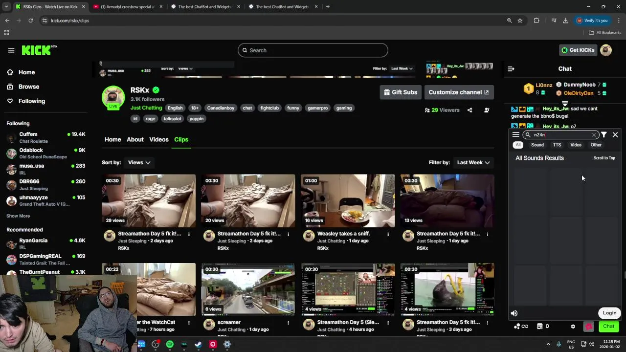Open Cuffem channel in Following list
626x352 pixels.
coord(45,137)
